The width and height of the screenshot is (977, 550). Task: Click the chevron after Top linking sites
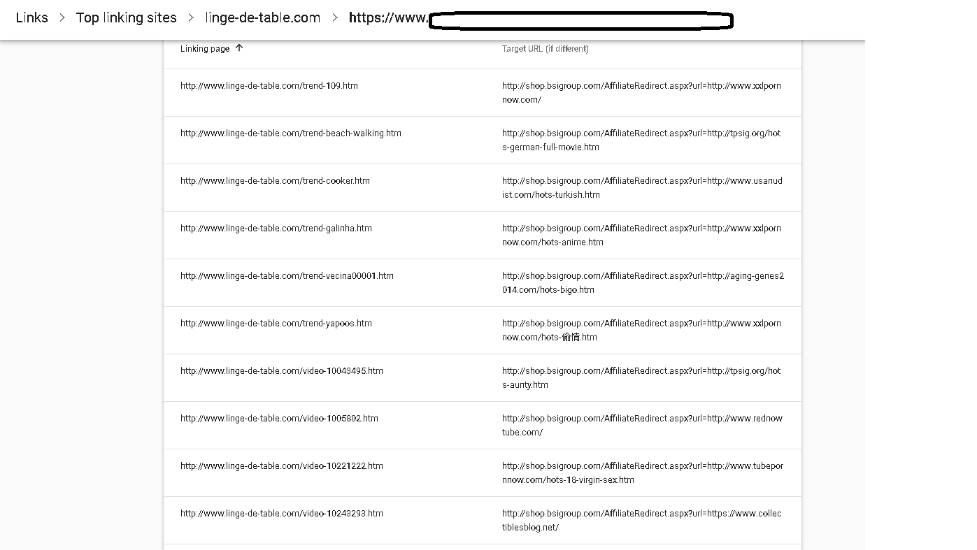[x=191, y=18]
